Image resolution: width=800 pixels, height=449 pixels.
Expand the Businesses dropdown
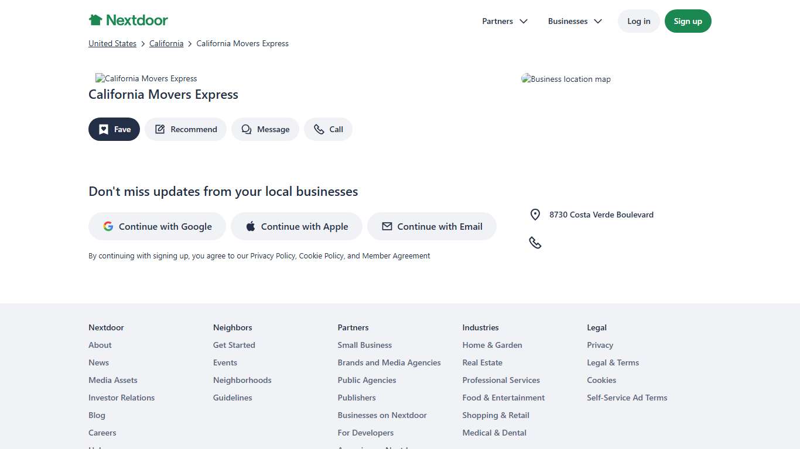tap(575, 21)
